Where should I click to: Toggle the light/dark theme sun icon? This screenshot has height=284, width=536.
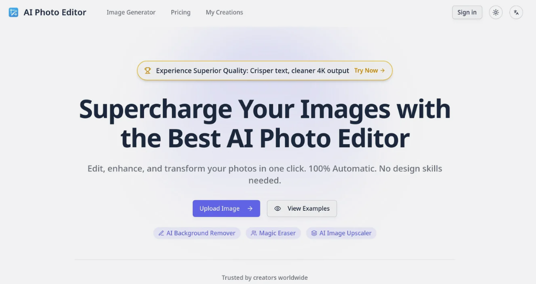click(x=495, y=13)
